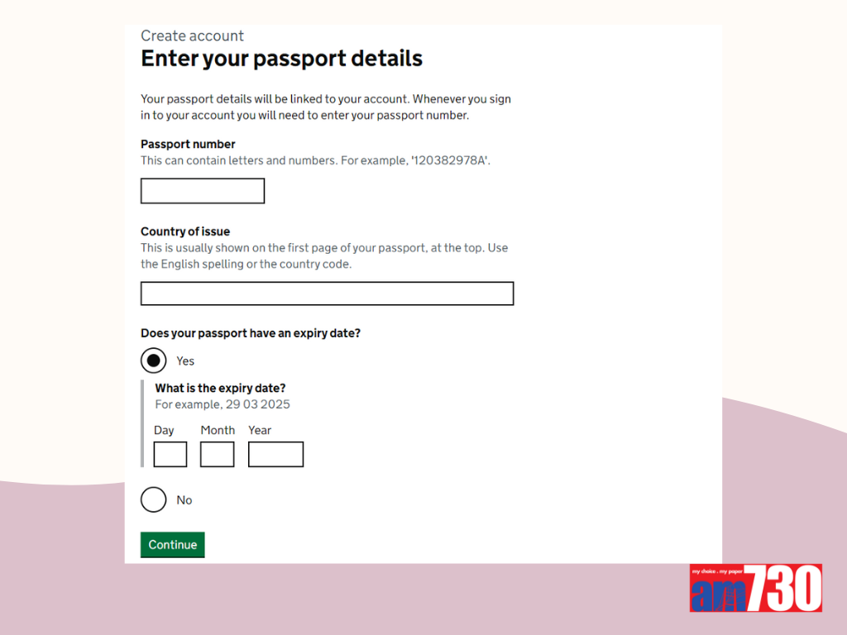Click the 'No' option label text

pos(184,500)
